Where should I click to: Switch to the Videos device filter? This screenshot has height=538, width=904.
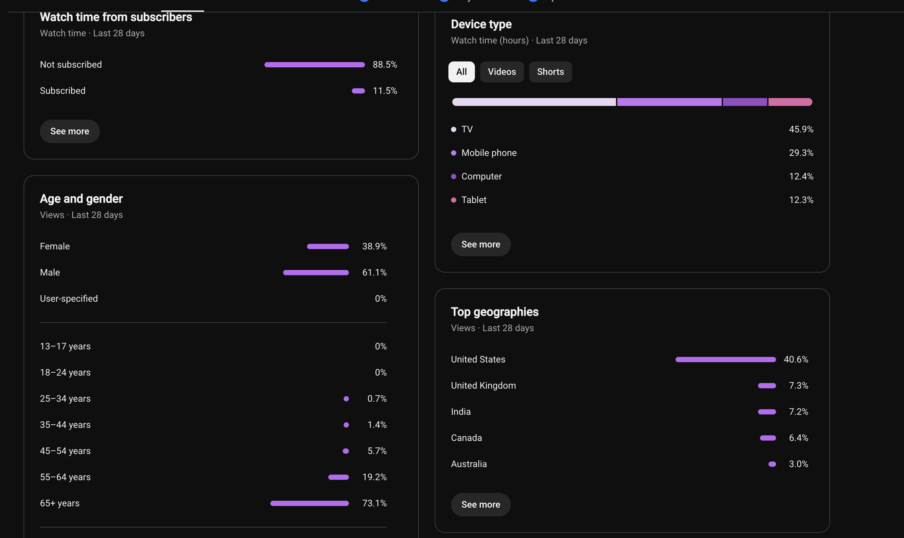pos(501,72)
